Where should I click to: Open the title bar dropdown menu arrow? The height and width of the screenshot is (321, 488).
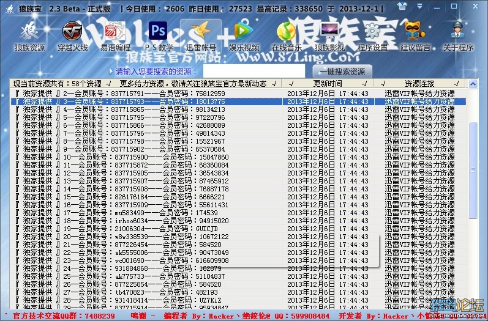[x=419, y=6]
